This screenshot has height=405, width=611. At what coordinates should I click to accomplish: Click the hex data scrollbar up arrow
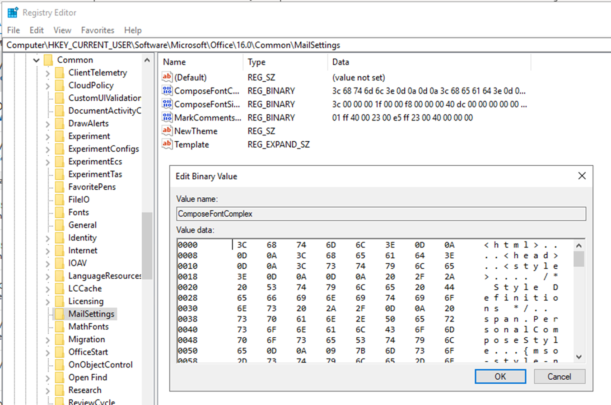click(x=579, y=246)
